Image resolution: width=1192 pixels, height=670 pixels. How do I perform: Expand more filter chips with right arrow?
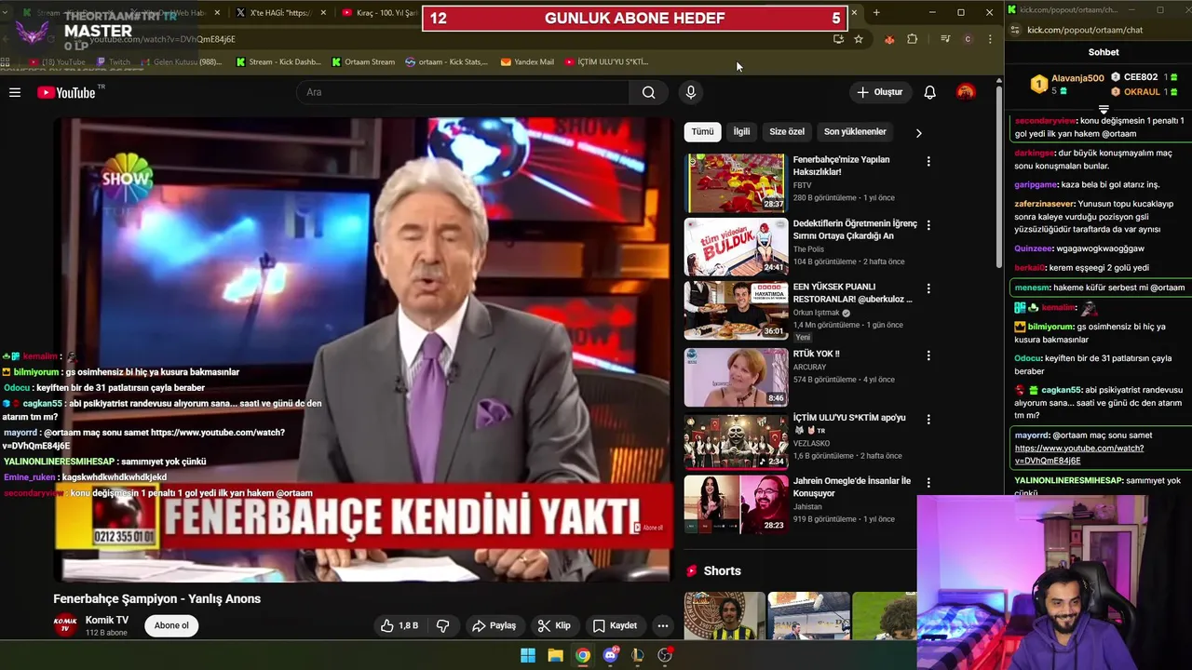click(918, 132)
